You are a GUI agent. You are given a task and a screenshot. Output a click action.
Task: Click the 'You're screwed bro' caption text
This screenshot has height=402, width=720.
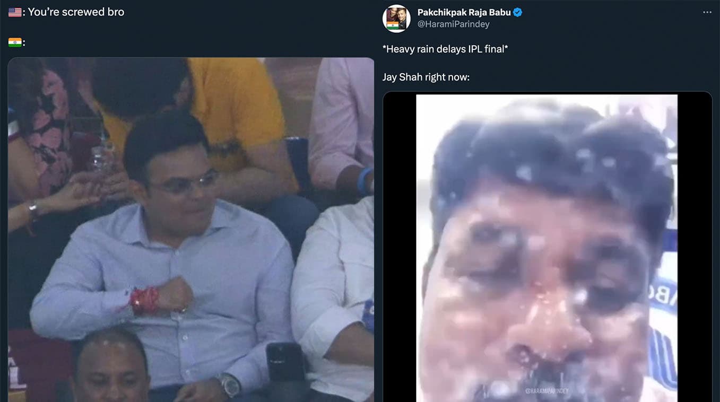[76, 11]
